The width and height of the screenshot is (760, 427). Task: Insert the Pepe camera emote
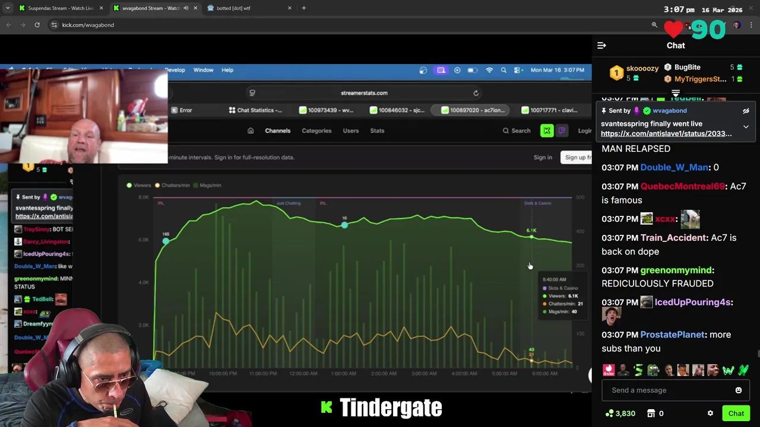tap(653, 371)
